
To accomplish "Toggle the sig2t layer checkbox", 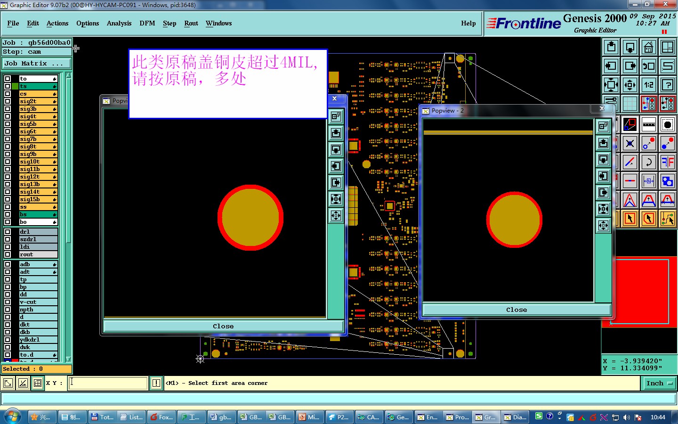I will click(8, 101).
